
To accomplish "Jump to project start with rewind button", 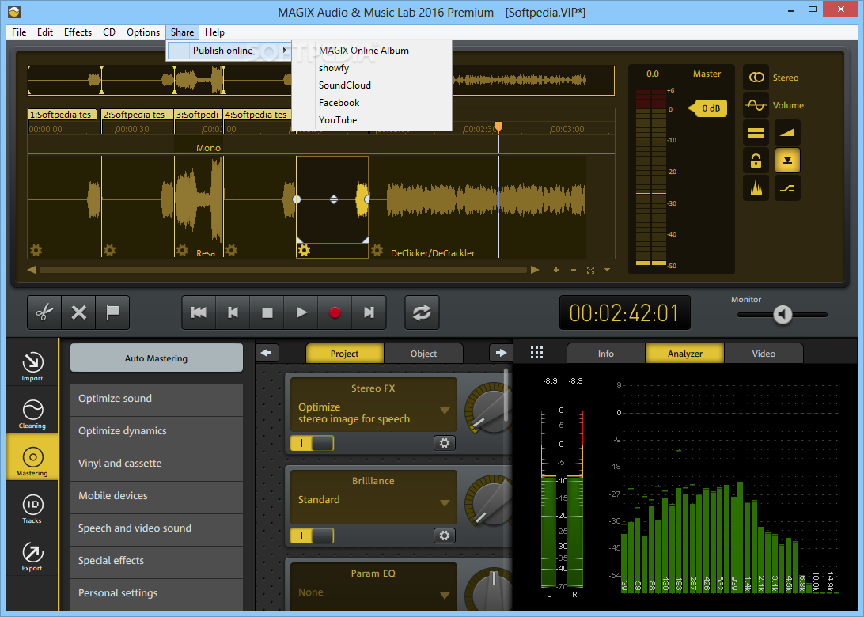I will click(199, 312).
